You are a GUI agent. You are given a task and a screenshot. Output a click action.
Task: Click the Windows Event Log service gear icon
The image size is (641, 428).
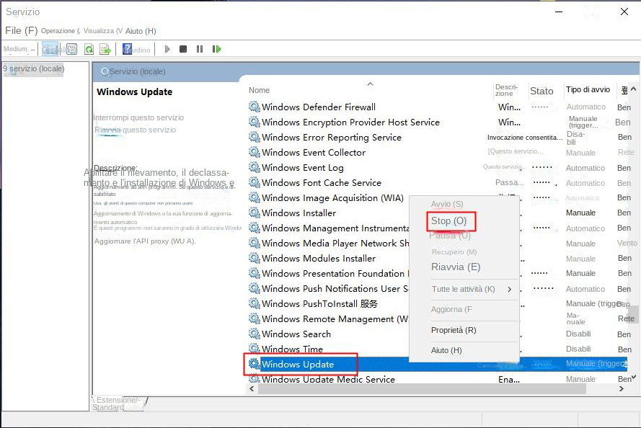point(254,167)
